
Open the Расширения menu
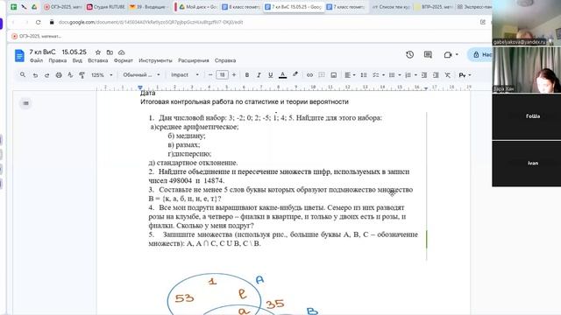(x=194, y=60)
